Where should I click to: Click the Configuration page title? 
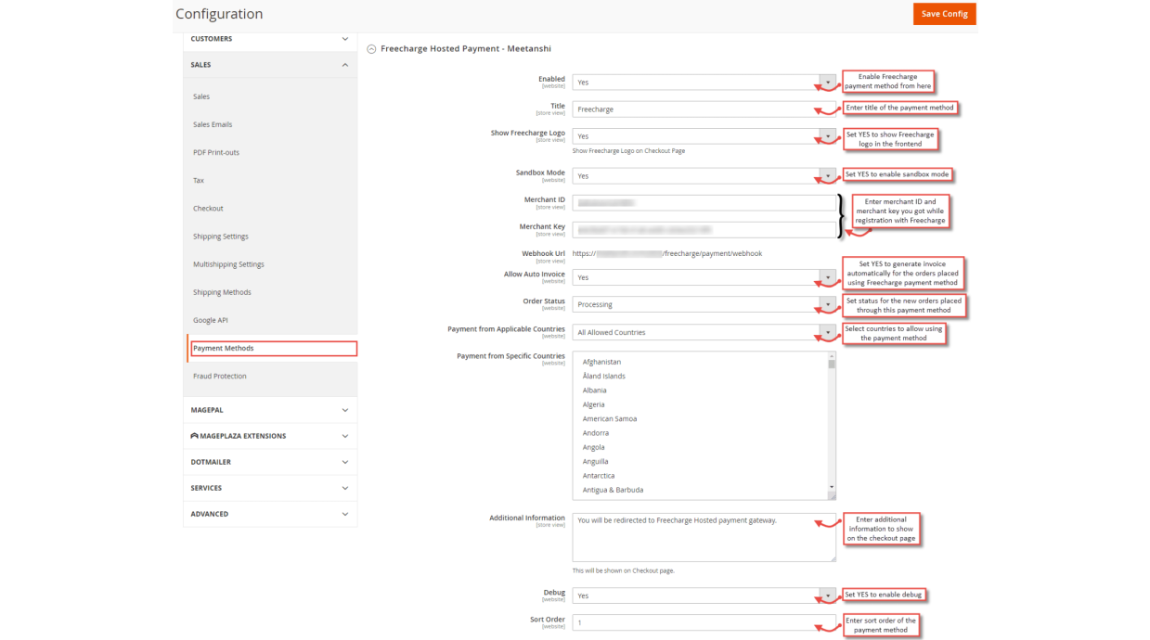(x=219, y=14)
